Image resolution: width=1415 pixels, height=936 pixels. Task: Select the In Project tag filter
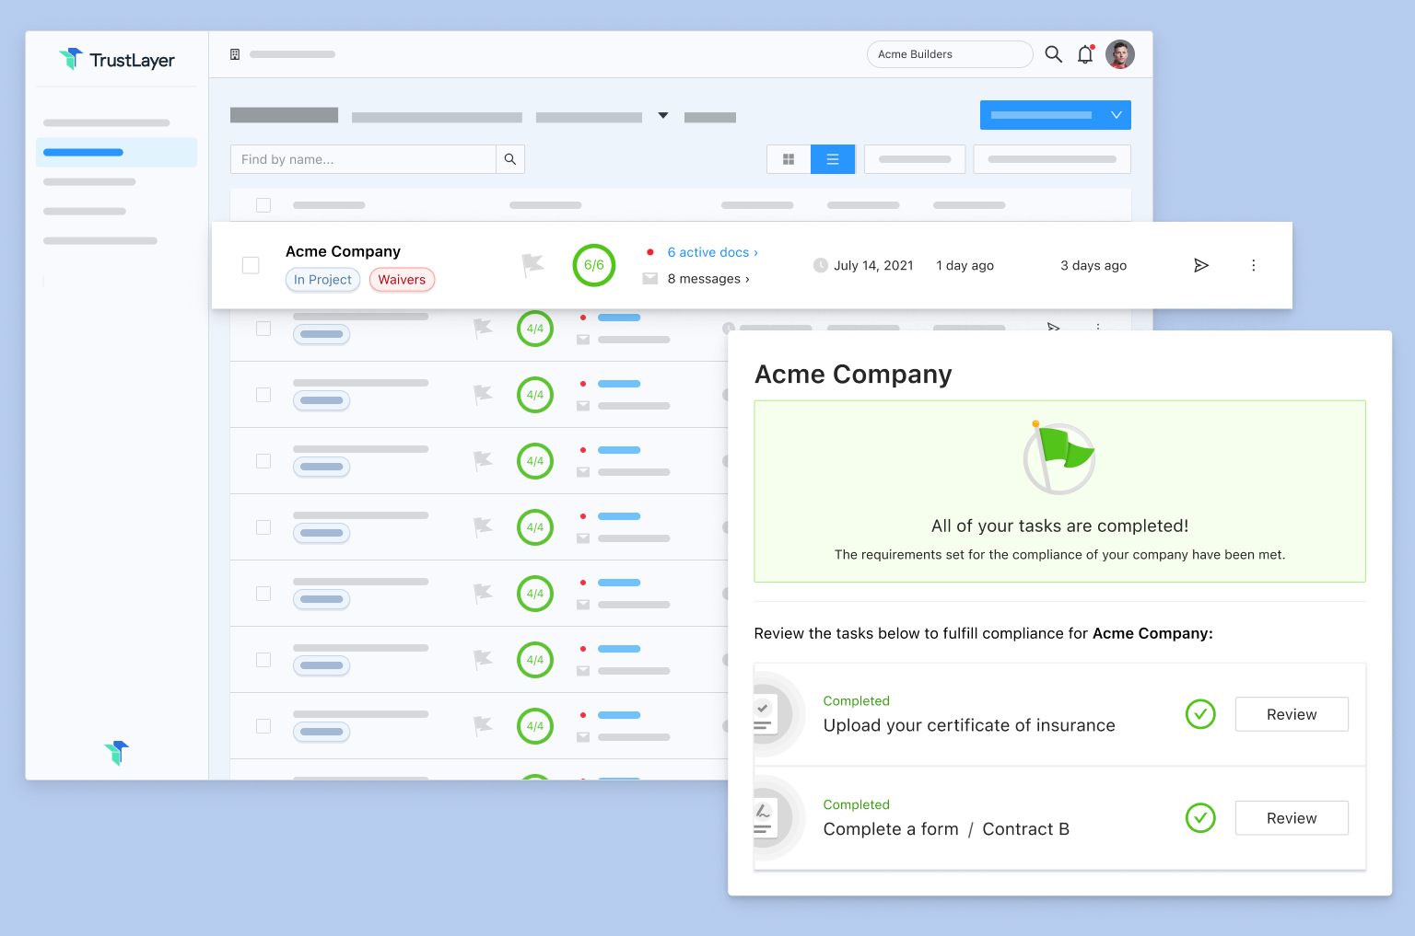pyautogui.click(x=322, y=280)
